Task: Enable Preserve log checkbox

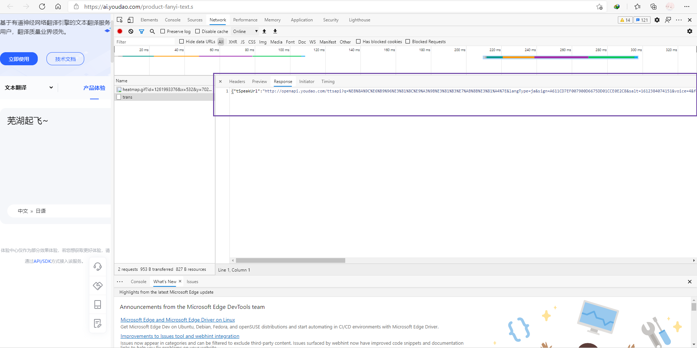Action: click(163, 31)
